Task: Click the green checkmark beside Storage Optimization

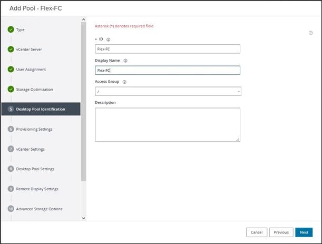Action: coord(11,90)
